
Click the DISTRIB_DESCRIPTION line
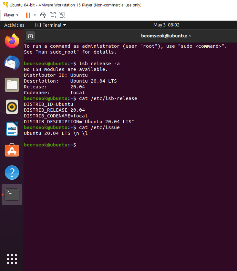point(79,122)
